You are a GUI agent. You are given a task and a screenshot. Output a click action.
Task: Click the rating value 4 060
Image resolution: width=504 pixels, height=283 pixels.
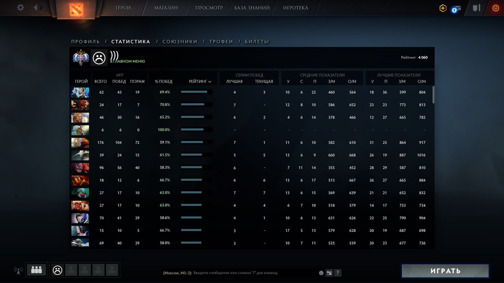click(x=423, y=57)
